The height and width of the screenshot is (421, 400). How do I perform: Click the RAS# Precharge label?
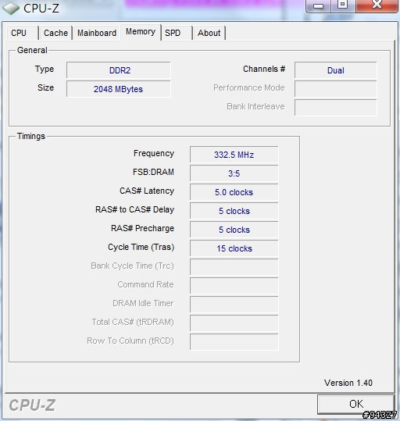point(142,228)
